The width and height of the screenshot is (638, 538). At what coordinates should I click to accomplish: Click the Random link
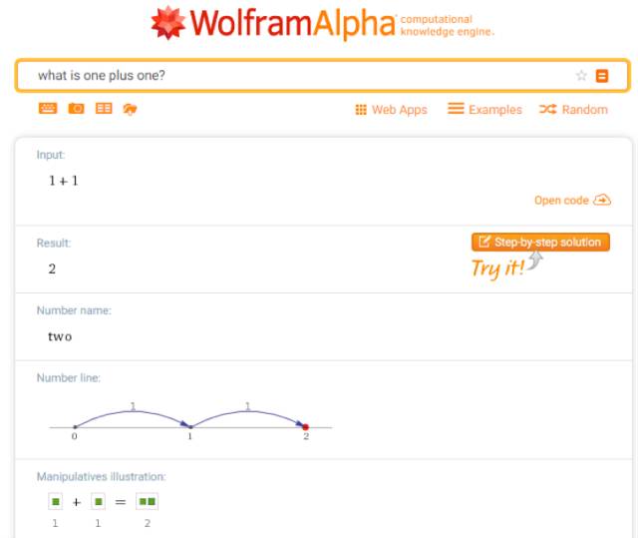click(x=574, y=109)
